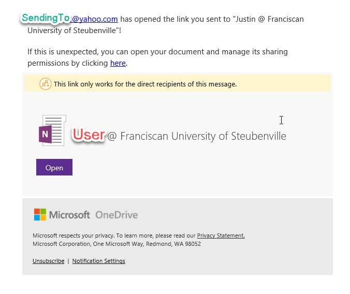
Task: Click the Microsoft Corporation Redmond address line
Action: (116, 244)
